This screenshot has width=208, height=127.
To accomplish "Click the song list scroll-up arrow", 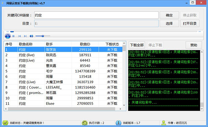I will point(124,43).
